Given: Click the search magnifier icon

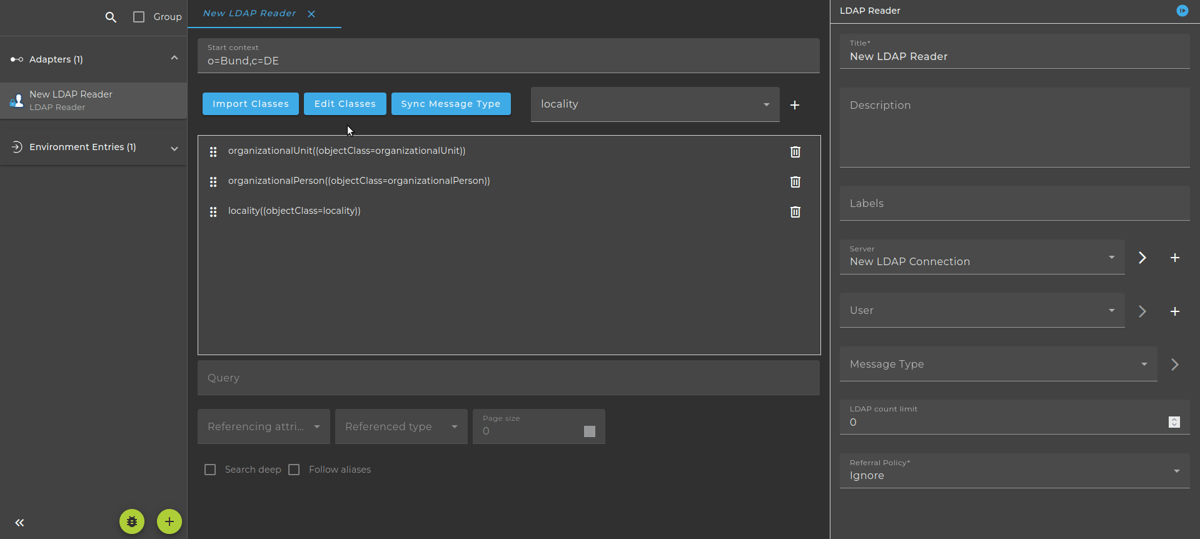Looking at the screenshot, I should [x=111, y=18].
